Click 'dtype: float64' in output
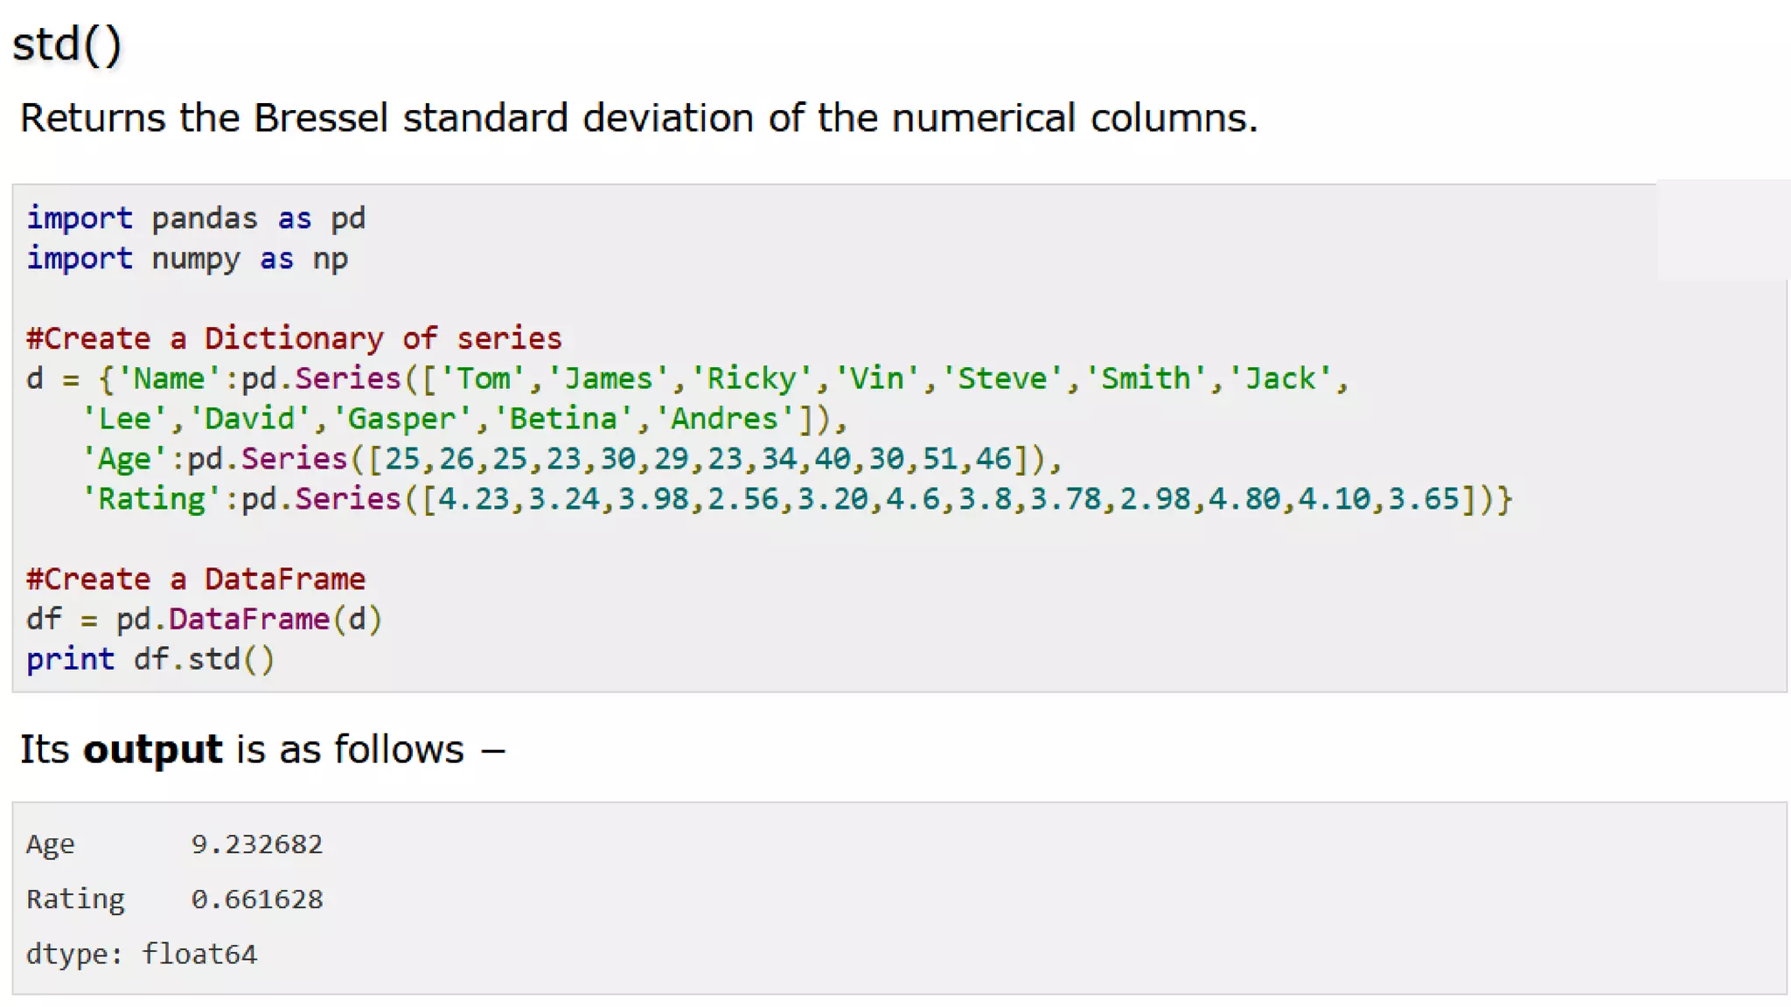This screenshot has width=1791, height=1007. pos(142,954)
